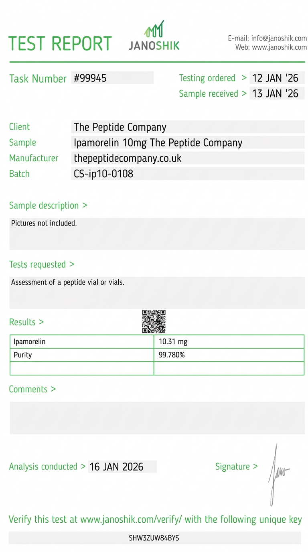The height and width of the screenshot is (552, 308).
Task: Click the unique key SHW3ZUW84BYS
Action: click(154, 538)
